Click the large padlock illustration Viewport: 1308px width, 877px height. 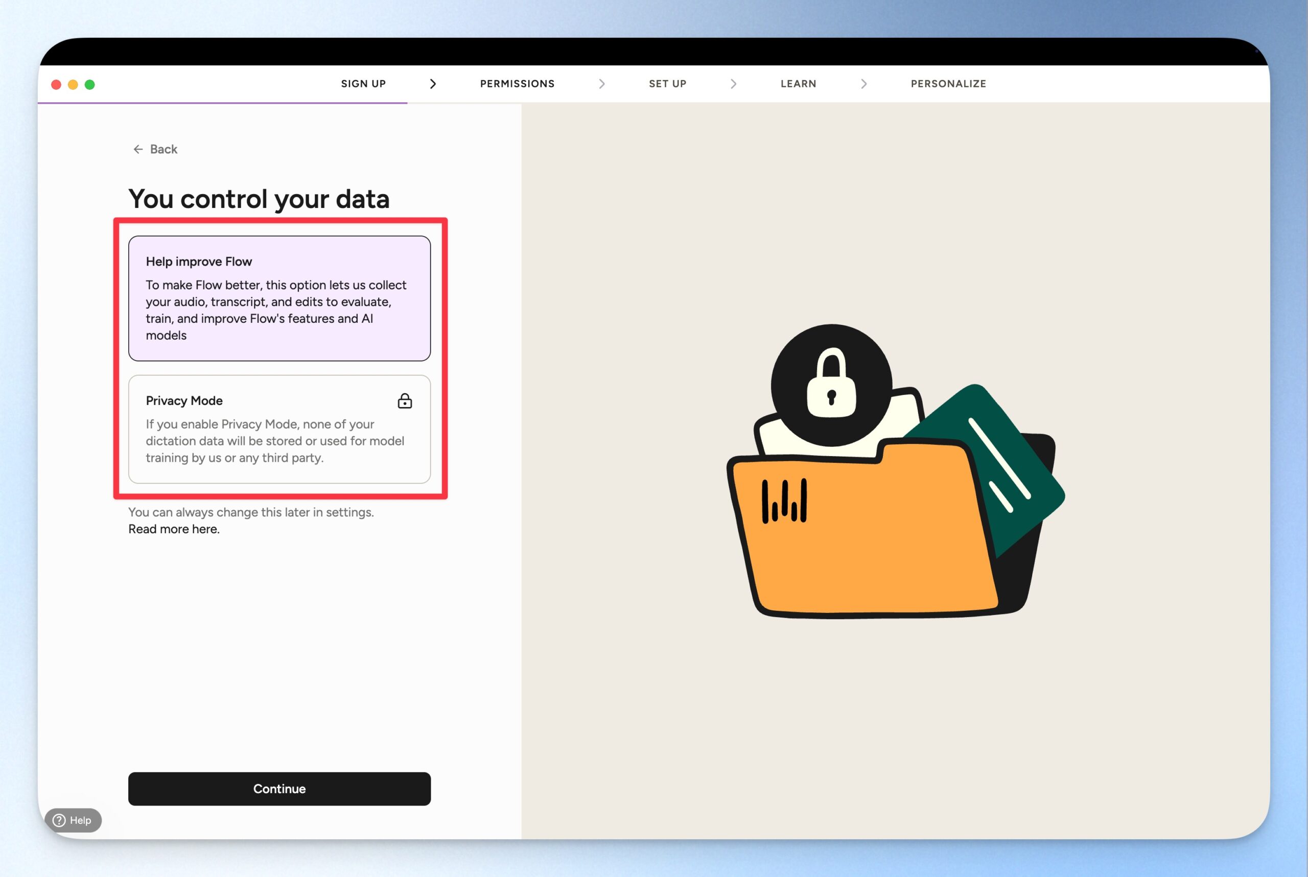click(831, 385)
